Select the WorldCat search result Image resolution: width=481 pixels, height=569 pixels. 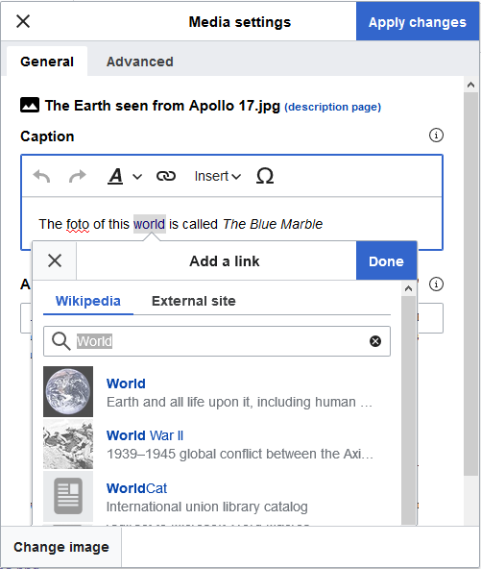pyautogui.click(x=217, y=496)
